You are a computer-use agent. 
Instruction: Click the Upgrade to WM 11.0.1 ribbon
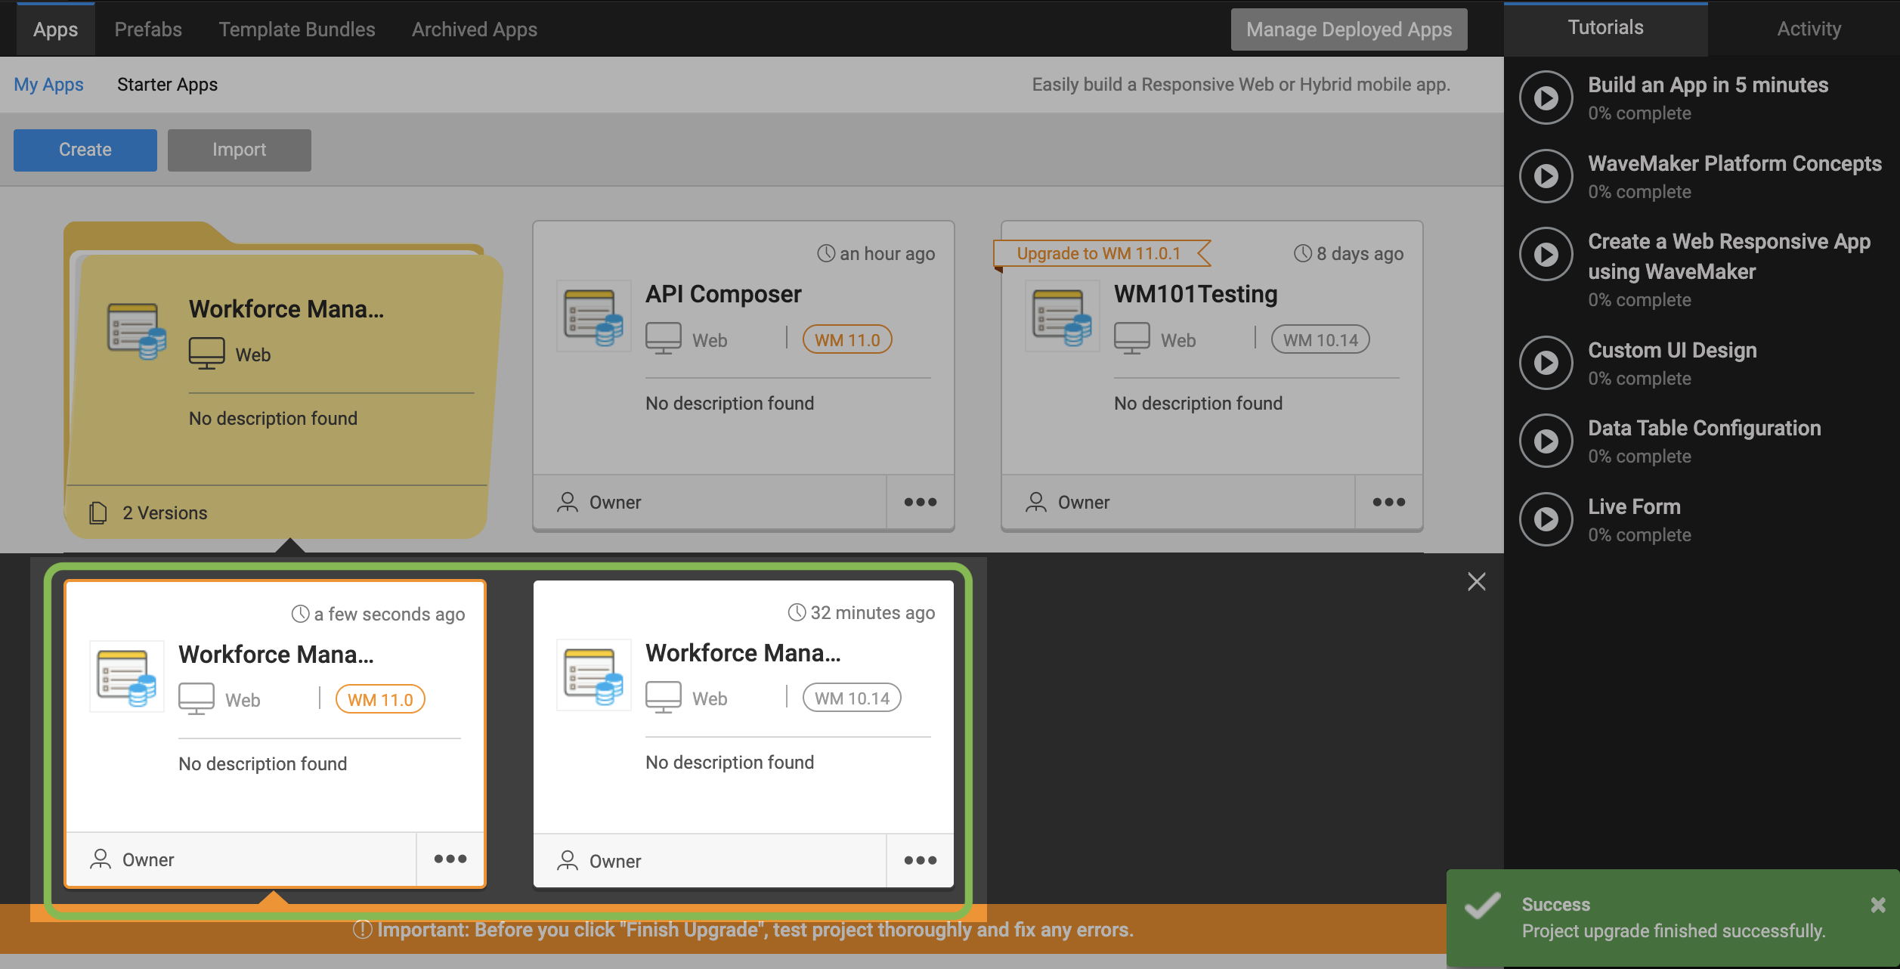(x=1098, y=253)
